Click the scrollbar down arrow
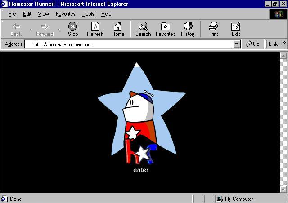 [283, 189]
